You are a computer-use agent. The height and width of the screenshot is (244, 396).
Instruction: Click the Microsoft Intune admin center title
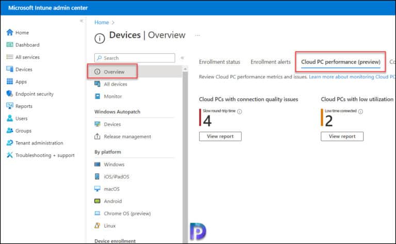[48, 8]
